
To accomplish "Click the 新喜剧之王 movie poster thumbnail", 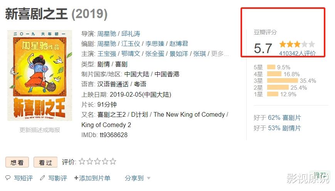I will [x=40, y=75].
